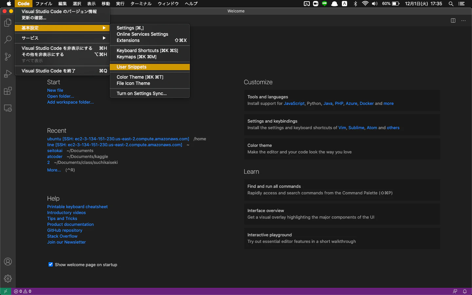The height and width of the screenshot is (295, 472).
Task: Open the Extensions view icon
Action: click(8, 91)
